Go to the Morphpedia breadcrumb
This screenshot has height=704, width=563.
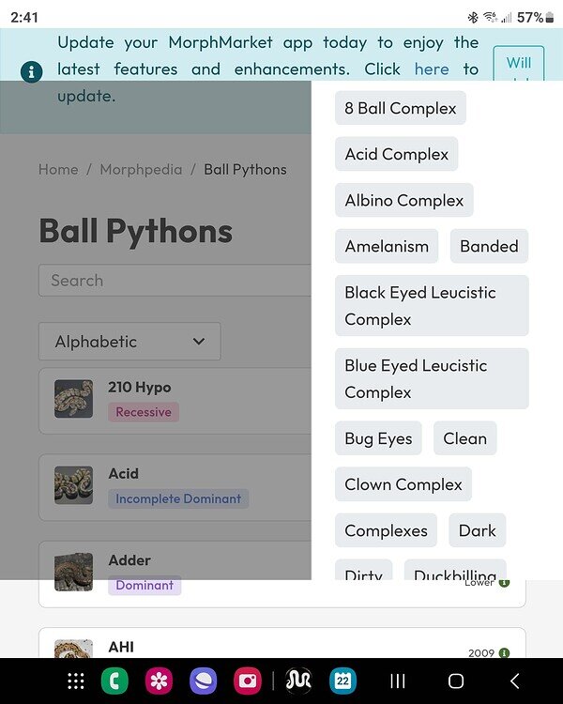pyautogui.click(x=141, y=170)
